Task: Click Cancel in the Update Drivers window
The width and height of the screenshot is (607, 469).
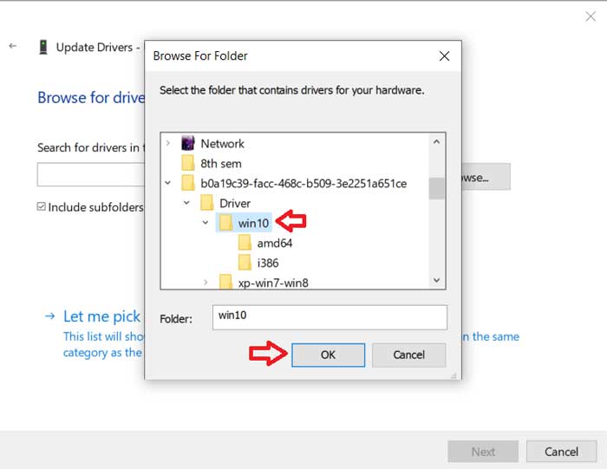Action: point(561,452)
